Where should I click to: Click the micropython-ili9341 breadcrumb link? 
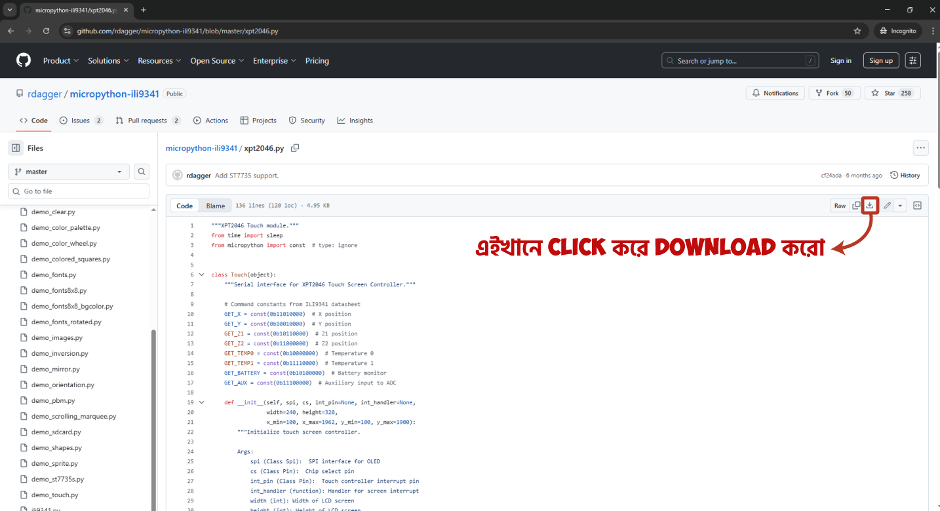pyautogui.click(x=201, y=148)
